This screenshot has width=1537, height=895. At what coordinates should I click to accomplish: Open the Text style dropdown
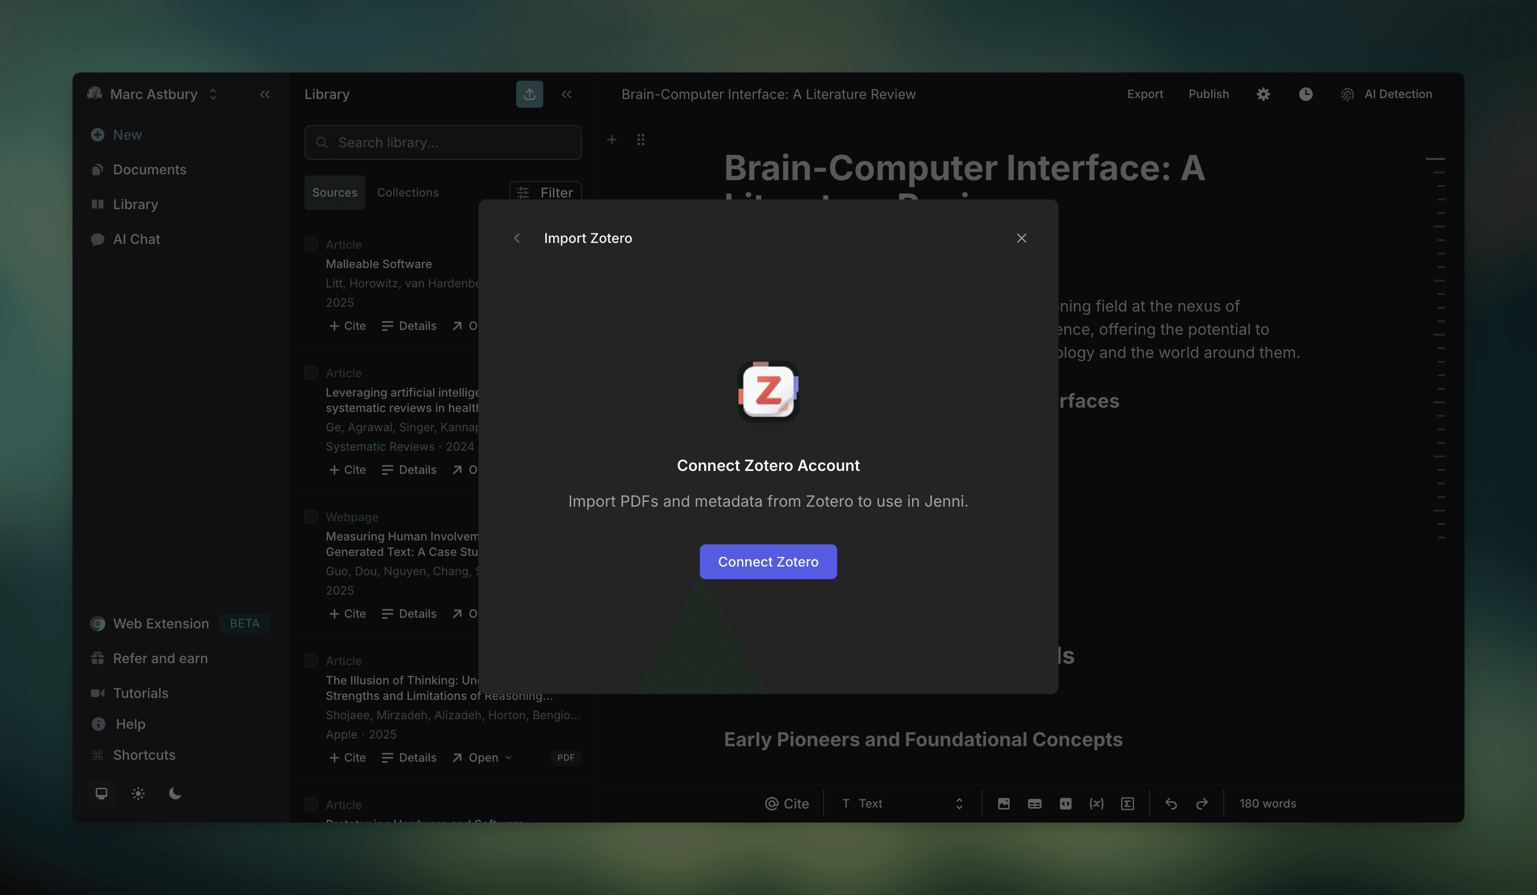pos(902,804)
